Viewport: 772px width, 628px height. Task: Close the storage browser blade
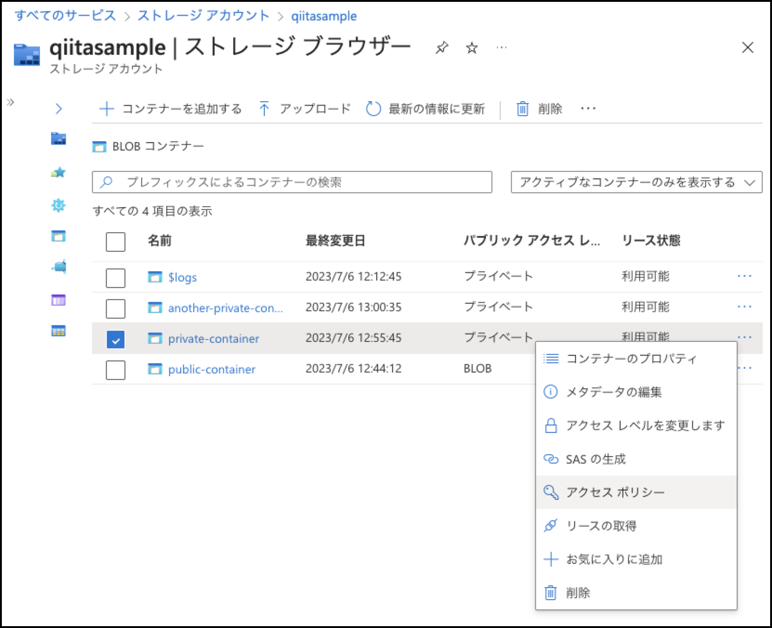[x=748, y=47]
